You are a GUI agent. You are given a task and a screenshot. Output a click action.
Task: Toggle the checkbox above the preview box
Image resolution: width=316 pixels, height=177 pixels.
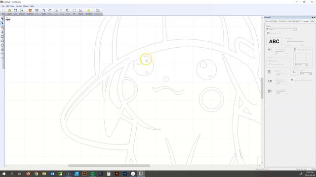pos(295,49)
